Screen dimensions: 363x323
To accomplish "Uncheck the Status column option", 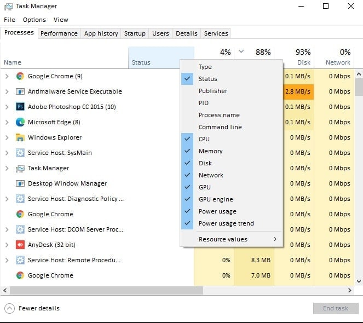I will (232, 79).
